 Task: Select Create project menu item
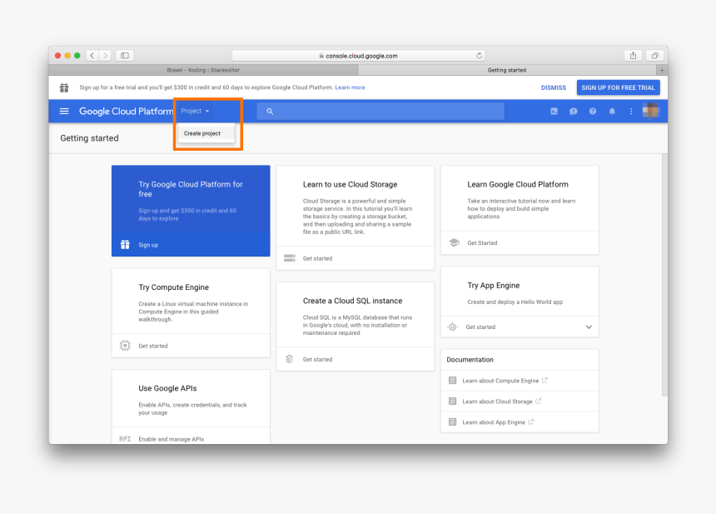[202, 133]
